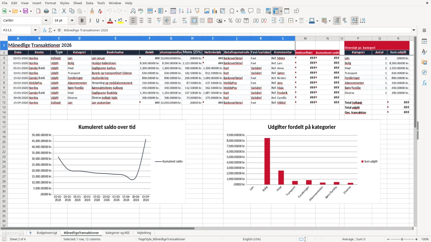This screenshot has height=242, width=431.
Task: Toggle AutoFilter
Action: pyautogui.click(x=197, y=11)
